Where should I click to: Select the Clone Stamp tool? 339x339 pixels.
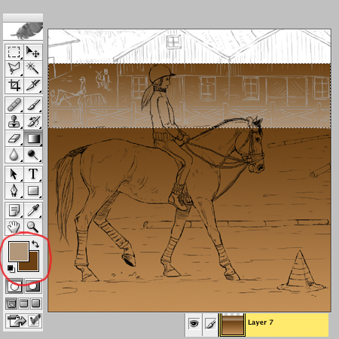(x=14, y=121)
